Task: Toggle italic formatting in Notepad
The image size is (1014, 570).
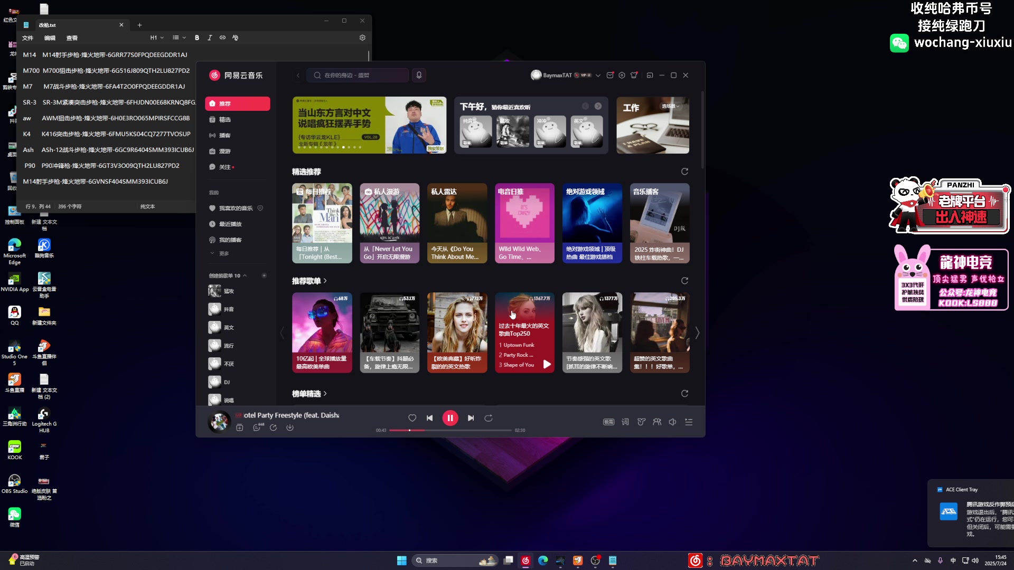Action: tap(210, 38)
